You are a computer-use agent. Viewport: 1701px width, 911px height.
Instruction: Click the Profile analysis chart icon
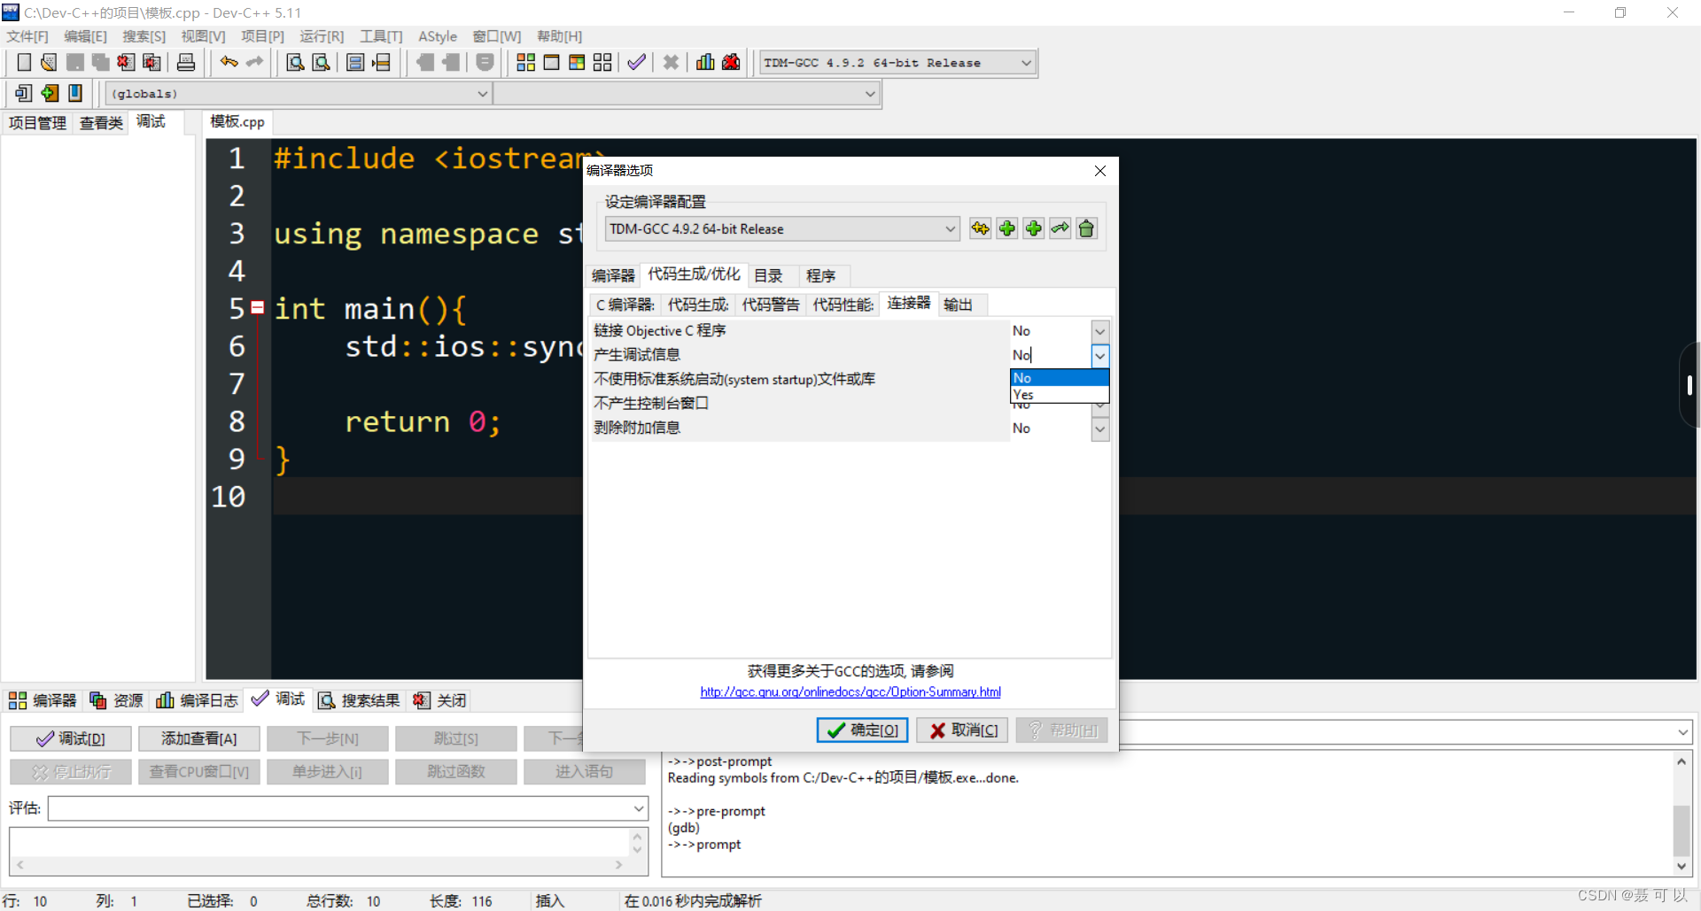[x=704, y=62]
